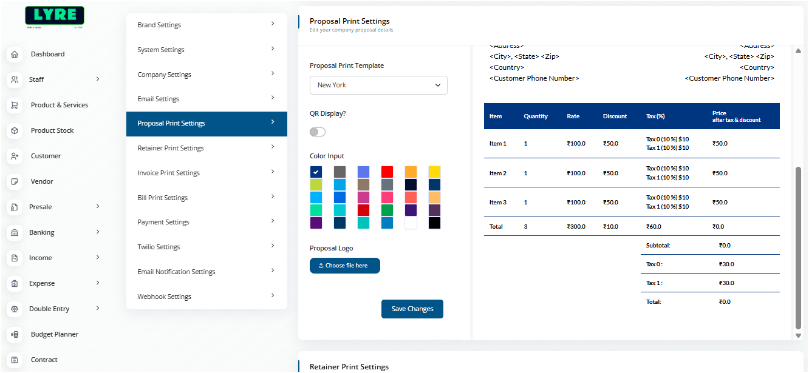Image resolution: width=809 pixels, height=373 pixels.
Task: Expand the Double Entry menu chevron
Action: point(98,308)
